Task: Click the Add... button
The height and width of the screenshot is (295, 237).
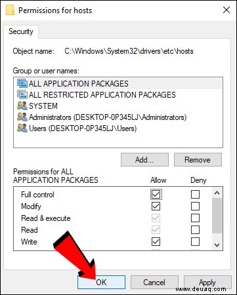Action: point(144,160)
